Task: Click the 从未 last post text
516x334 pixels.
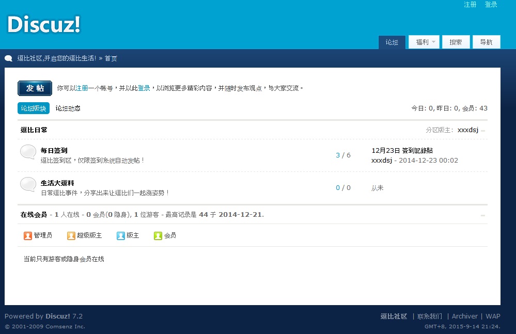Action: pos(378,188)
